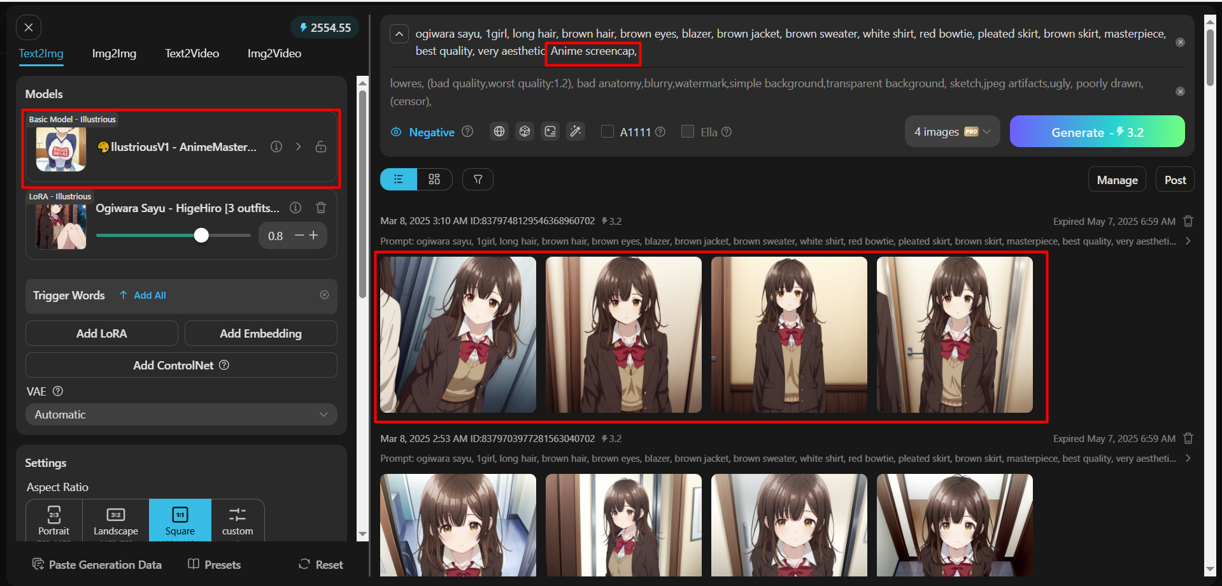1222x586 pixels.
Task: Click the Add LoRA button
Action: pyautogui.click(x=102, y=333)
